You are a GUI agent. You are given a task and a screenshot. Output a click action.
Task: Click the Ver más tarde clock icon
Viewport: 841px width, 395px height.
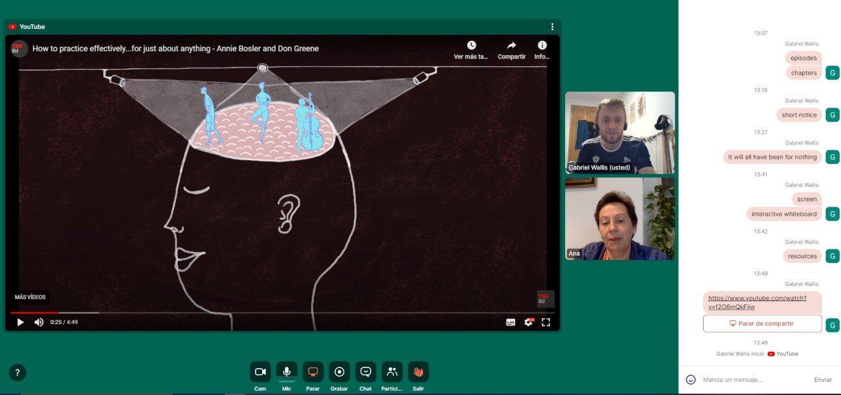[x=471, y=45]
